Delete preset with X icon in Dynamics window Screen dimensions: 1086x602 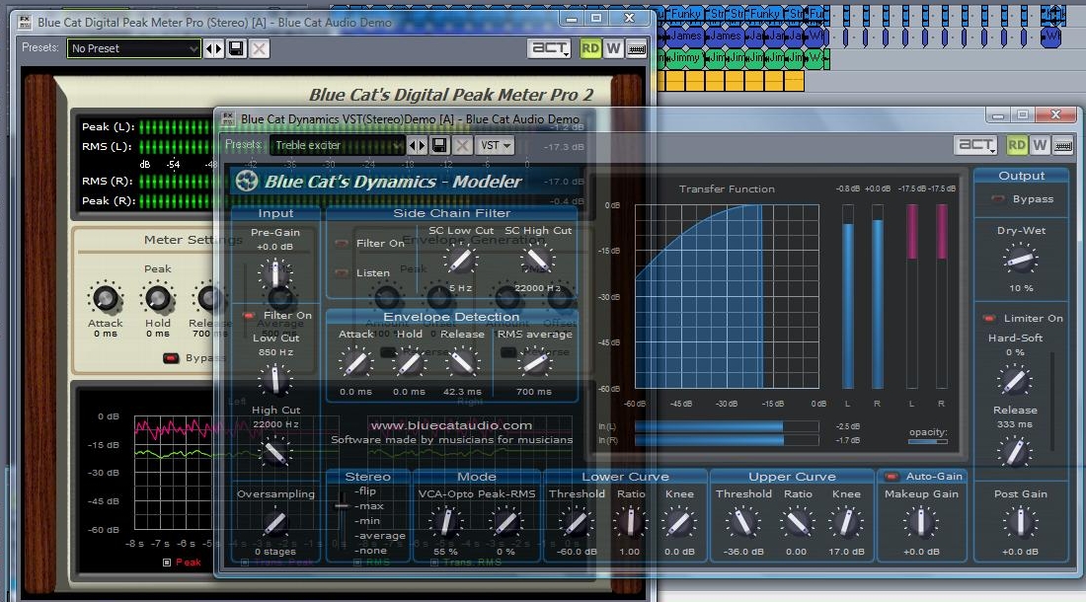tap(462, 145)
